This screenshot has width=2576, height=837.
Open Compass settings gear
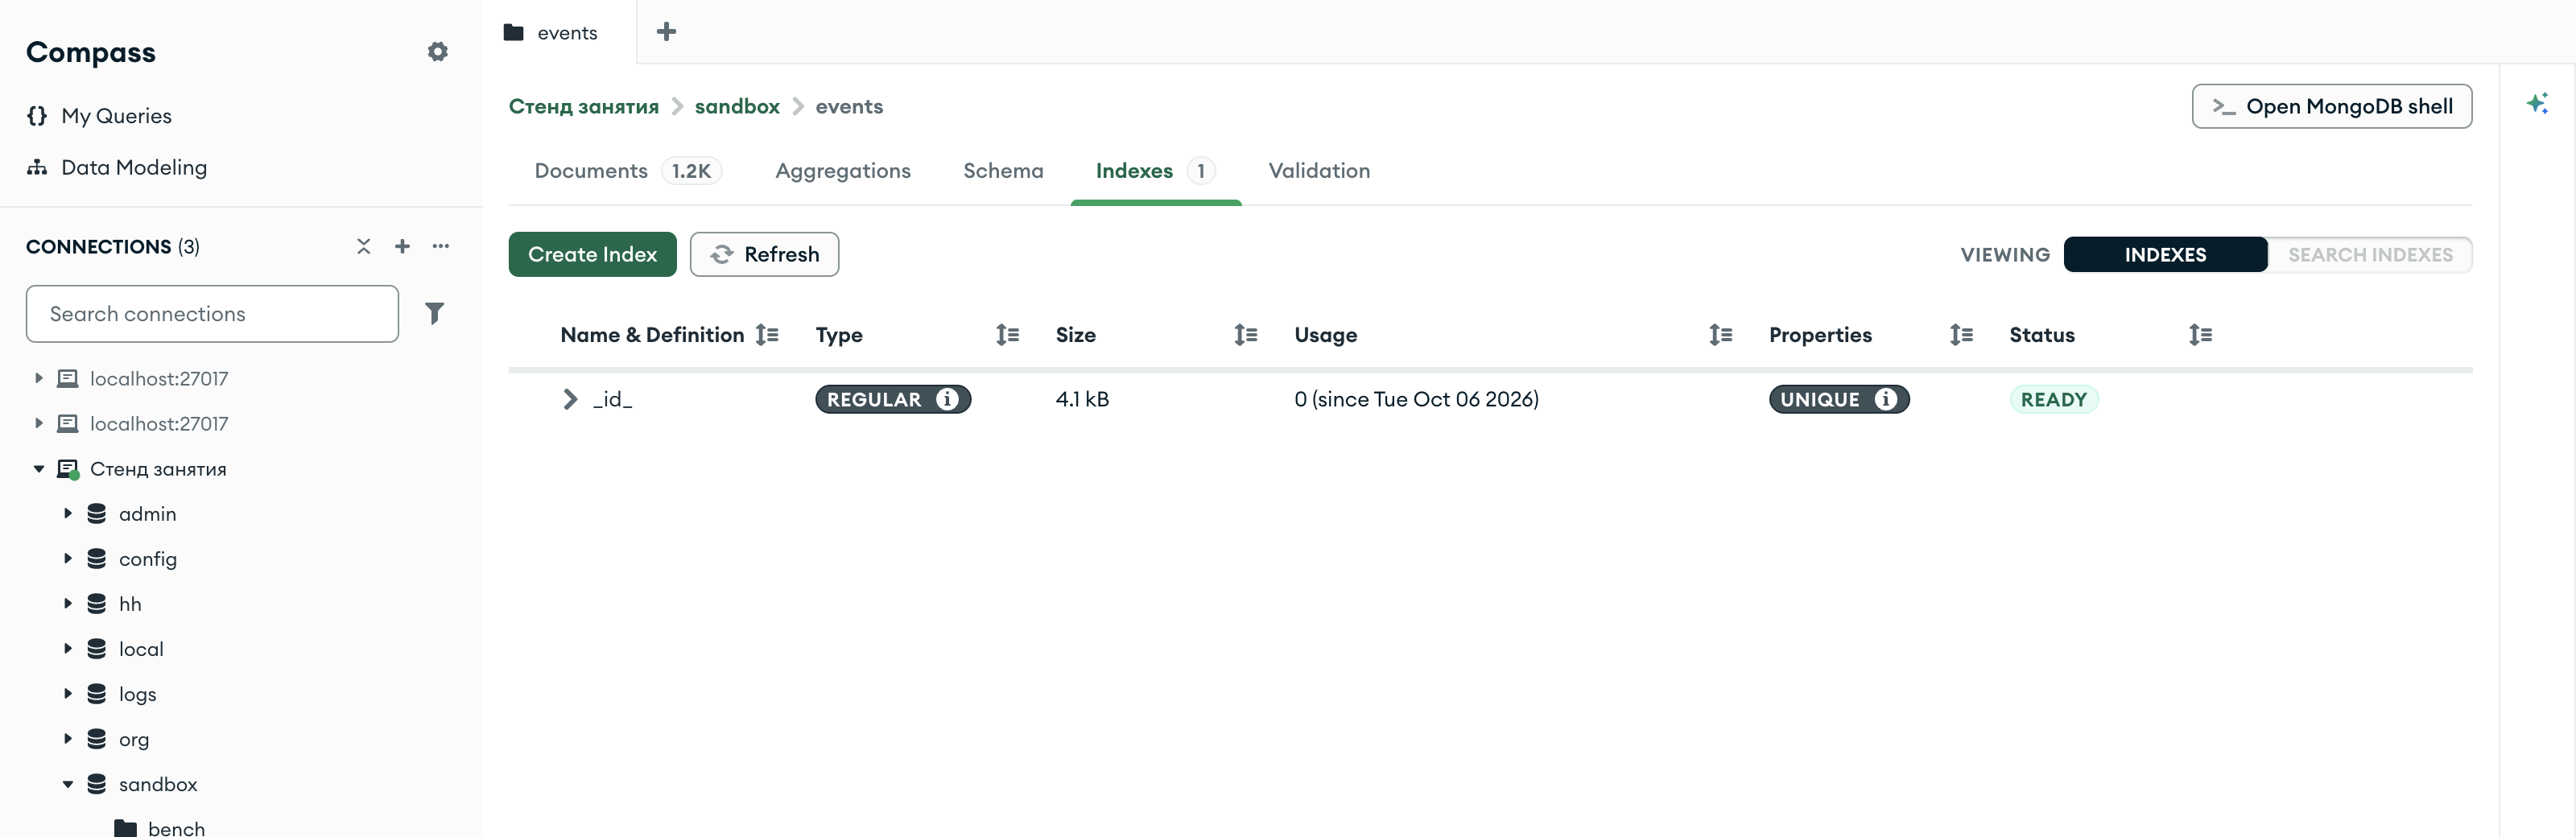(x=437, y=52)
